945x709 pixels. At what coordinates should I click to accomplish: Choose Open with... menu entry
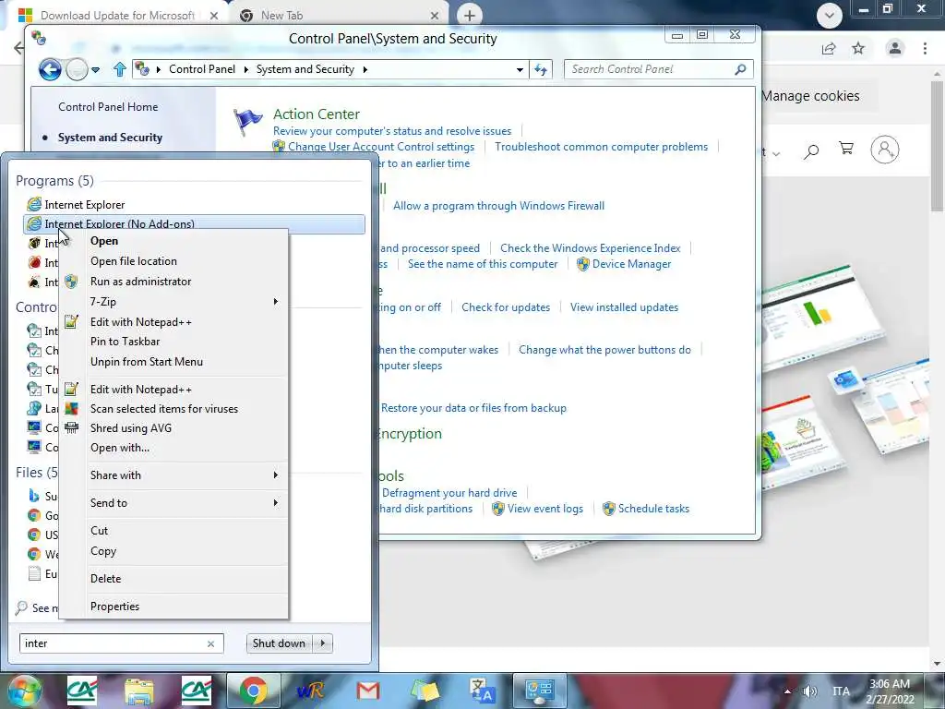point(120,448)
